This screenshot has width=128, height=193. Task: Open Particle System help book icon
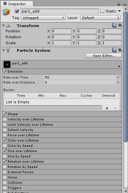tap(114, 50)
